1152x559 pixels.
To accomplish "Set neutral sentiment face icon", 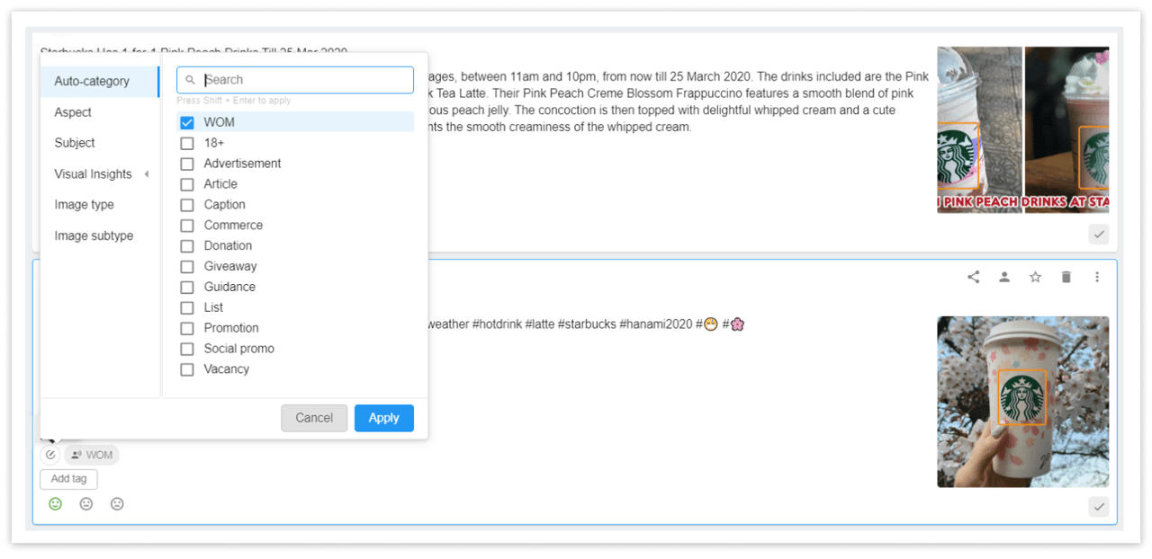I will point(86,504).
